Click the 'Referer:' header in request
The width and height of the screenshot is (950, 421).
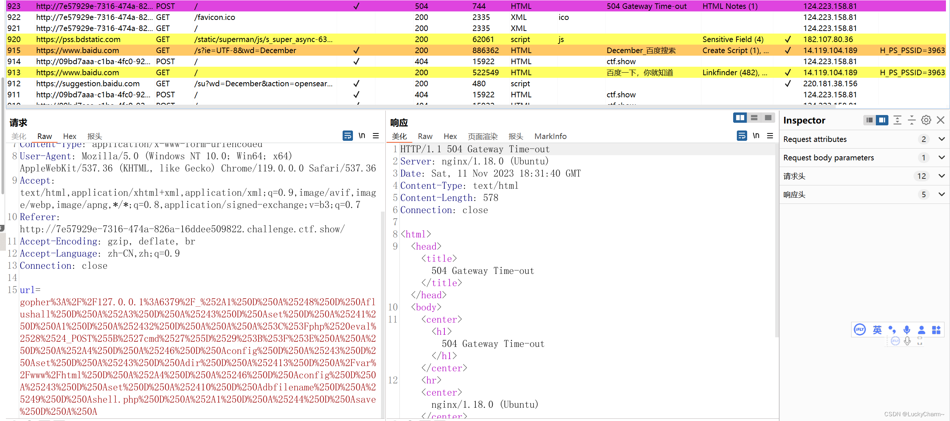40,217
